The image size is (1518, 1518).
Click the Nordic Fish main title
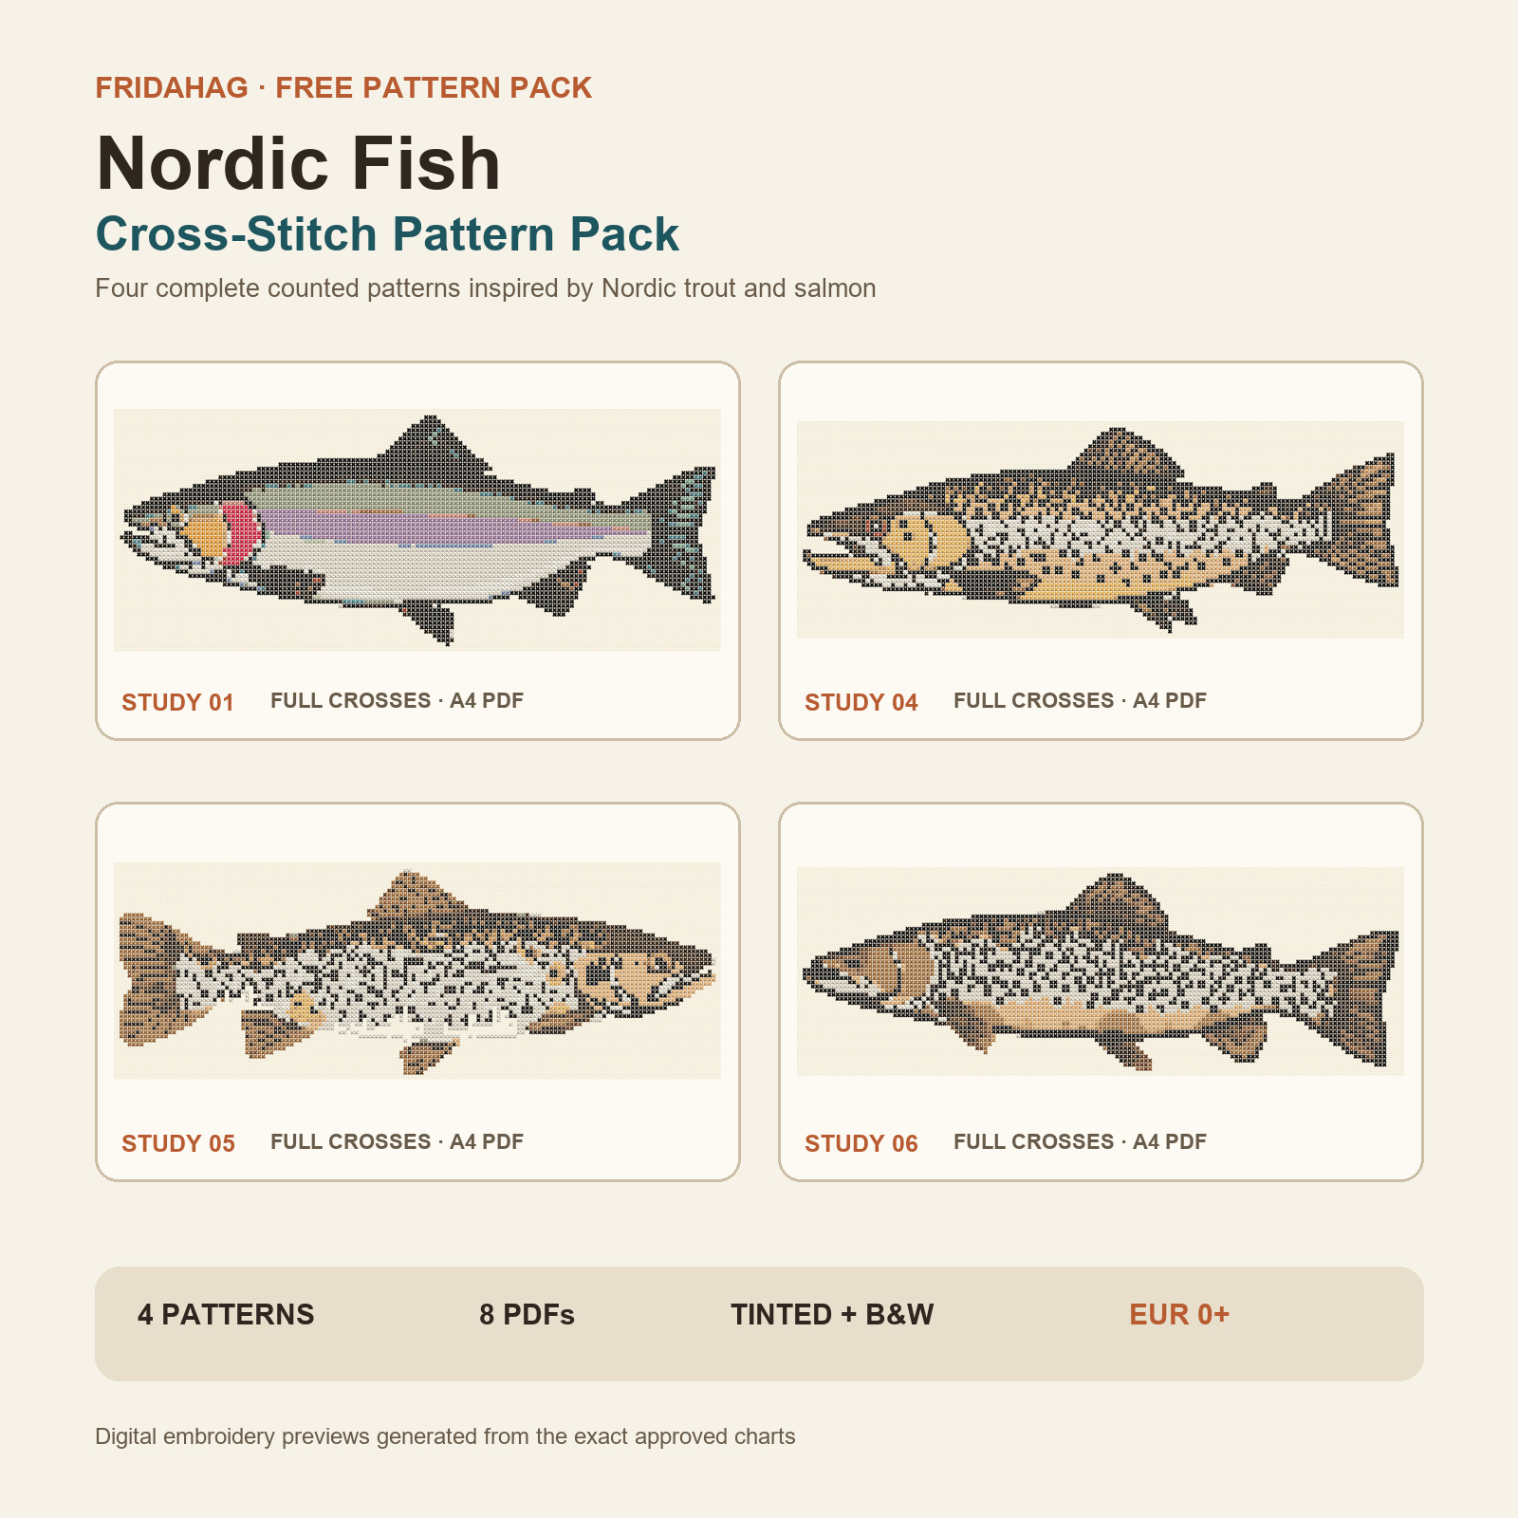click(x=298, y=163)
